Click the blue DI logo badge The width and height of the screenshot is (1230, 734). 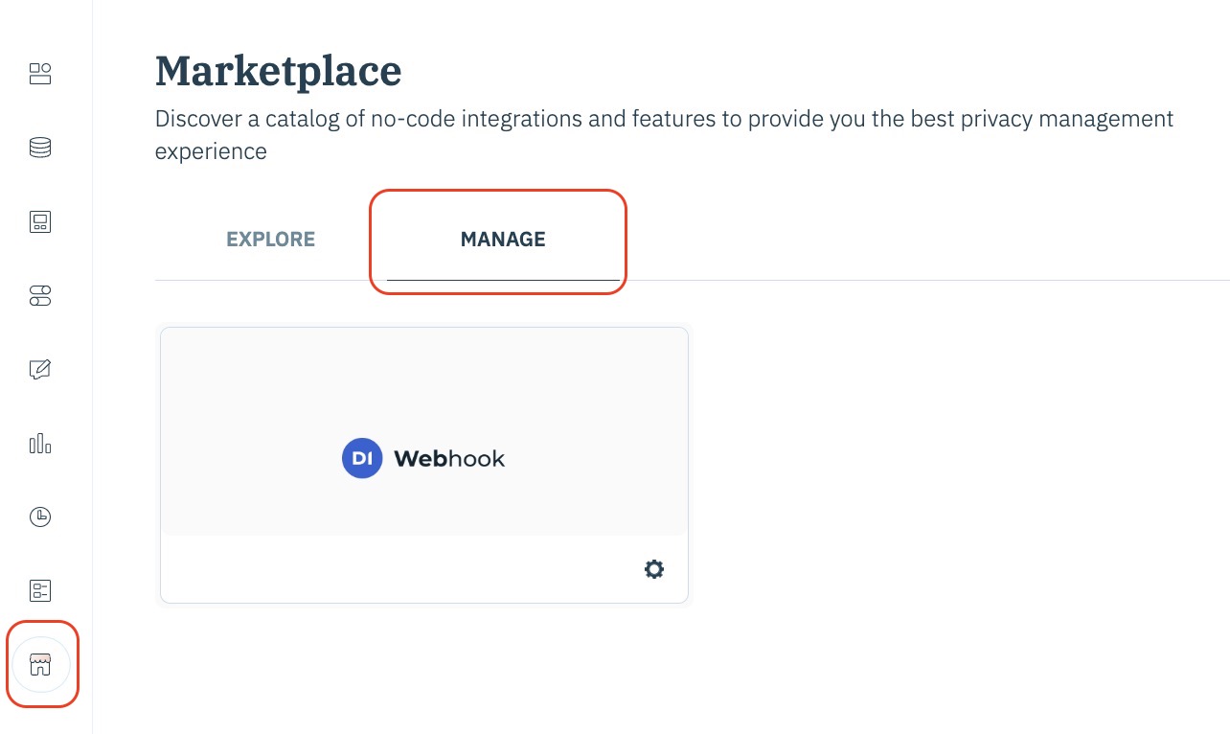pos(362,459)
